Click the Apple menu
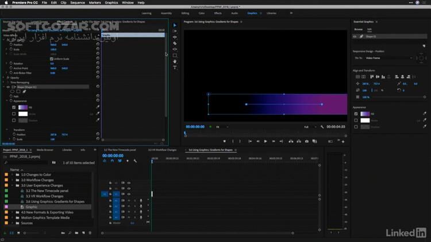Image resolution: width=431 pixels, height=242 pixels. tap(6, 2)
